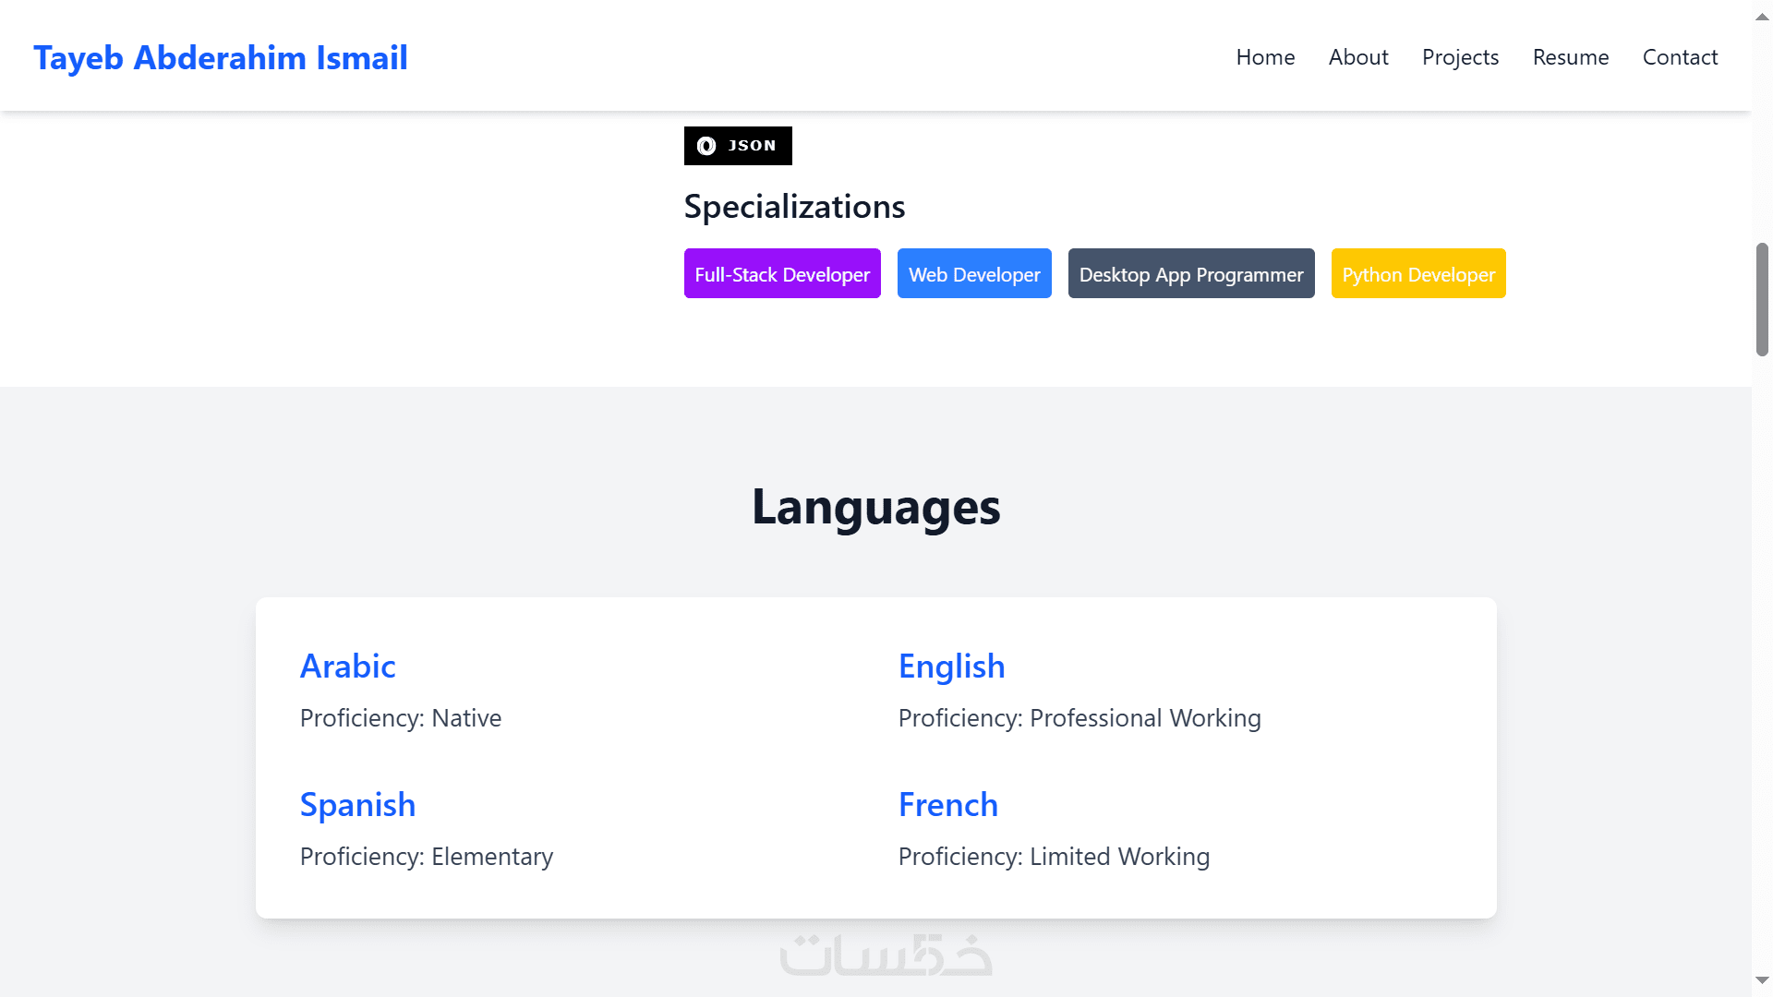
Task: Click the Web Developer badge
Action: point(974,274)
